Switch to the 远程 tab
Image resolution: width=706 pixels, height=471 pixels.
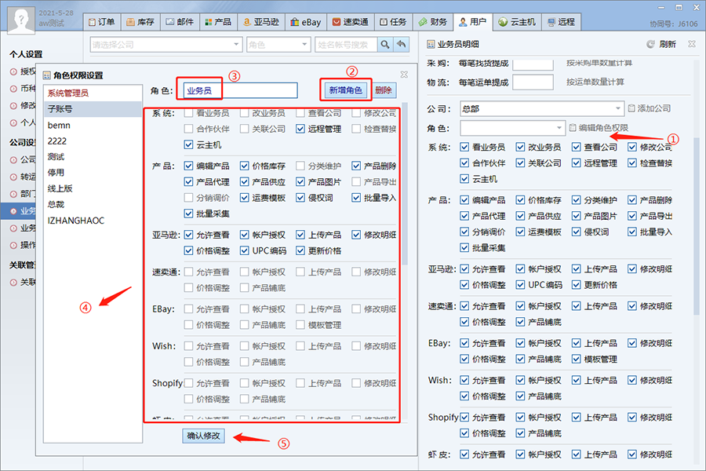561,22
